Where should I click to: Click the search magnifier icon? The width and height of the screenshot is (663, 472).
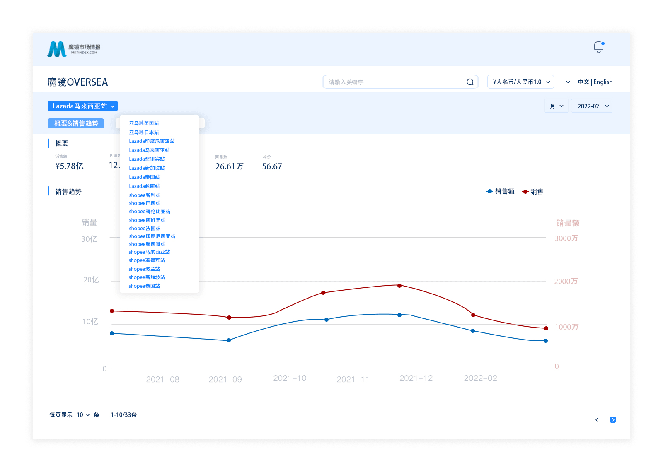point(470,82)
